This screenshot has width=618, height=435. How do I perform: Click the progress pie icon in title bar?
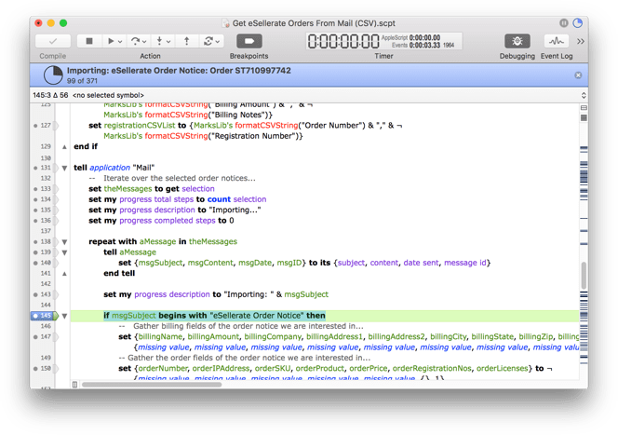pyautogui.click(x=577, y=23)
